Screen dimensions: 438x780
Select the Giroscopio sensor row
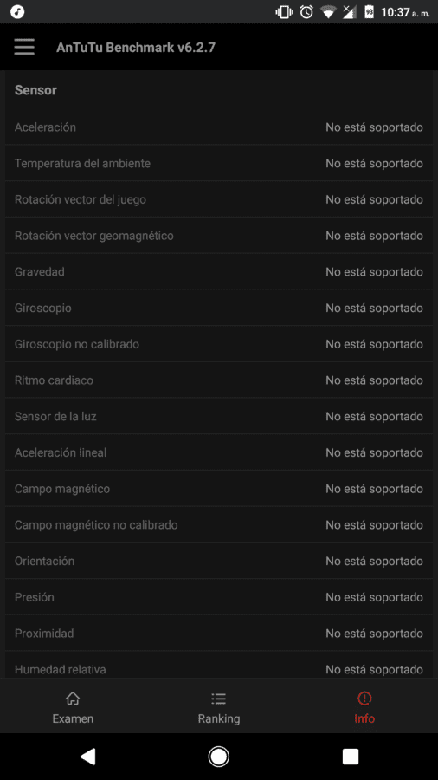click(x=219, y=308)
